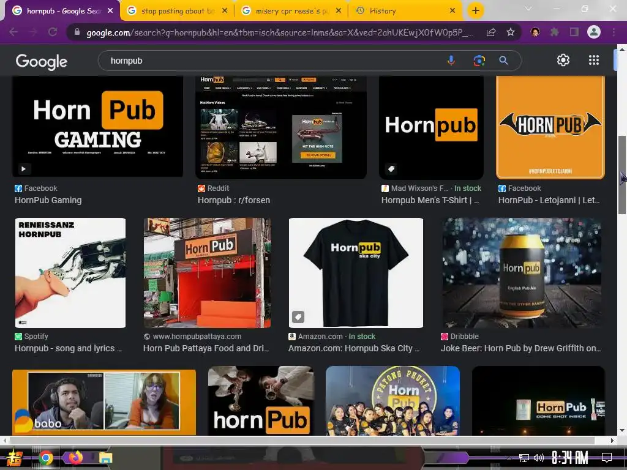The image size is (627, 470).
Task: Switch to the 'stop posting about' tab
Action: [178, 11]
